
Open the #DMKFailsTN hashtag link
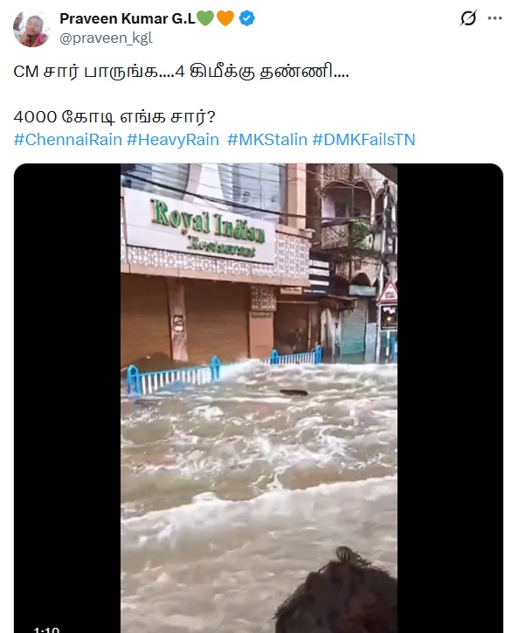pos(363,140)
